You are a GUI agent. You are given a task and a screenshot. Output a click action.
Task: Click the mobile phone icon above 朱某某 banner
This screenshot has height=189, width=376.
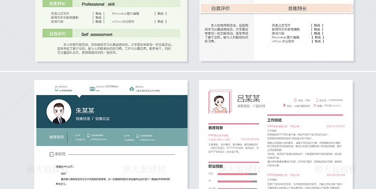coord(56,89)
